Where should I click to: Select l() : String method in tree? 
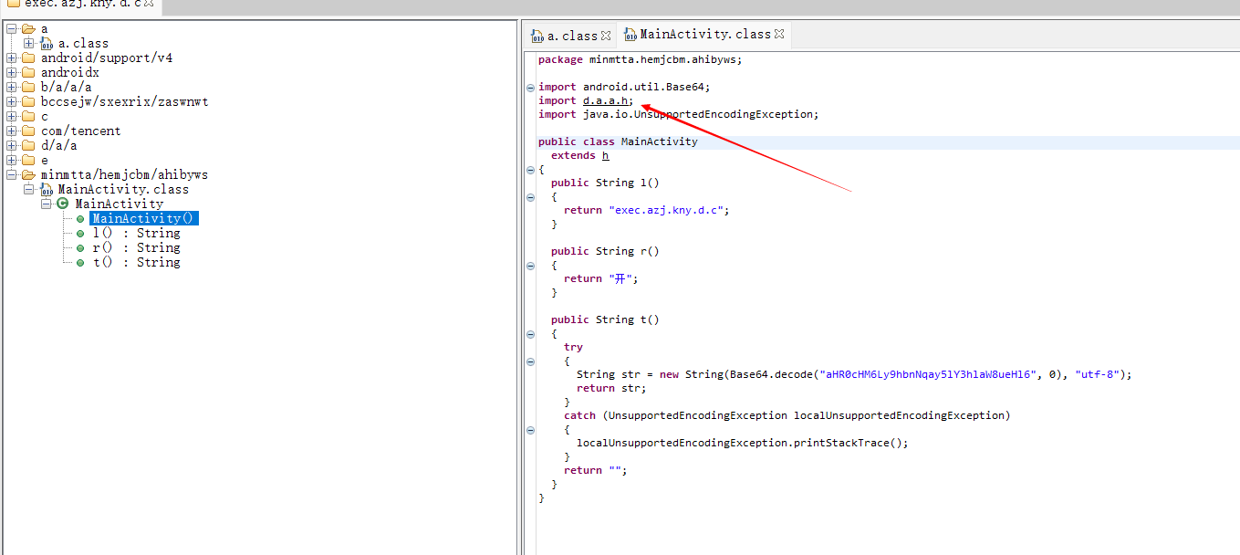click(x=136, y=233)
